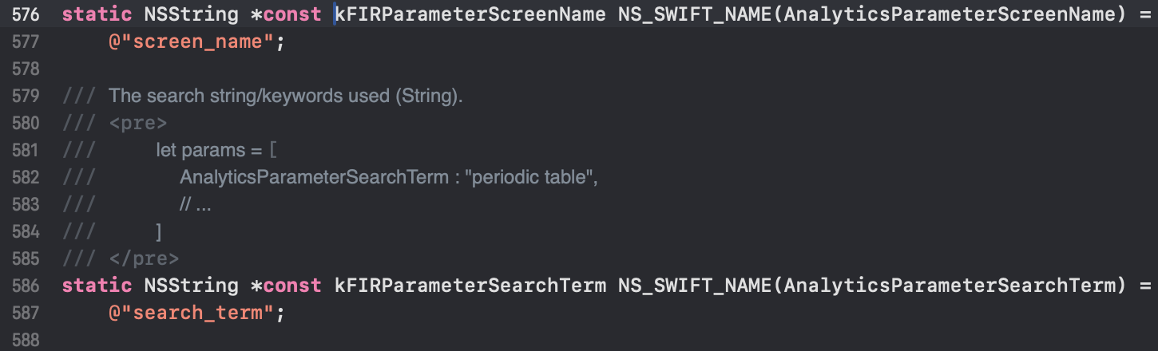Click the static keyword on line 576
This screenshot has height=351, width=1158.
point(97,15)
